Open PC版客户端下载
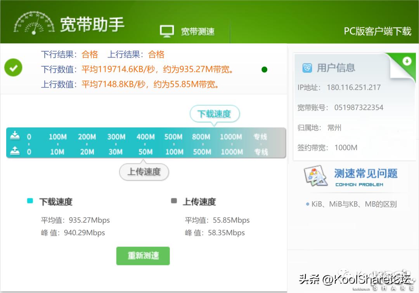 (x=378, y=31)
